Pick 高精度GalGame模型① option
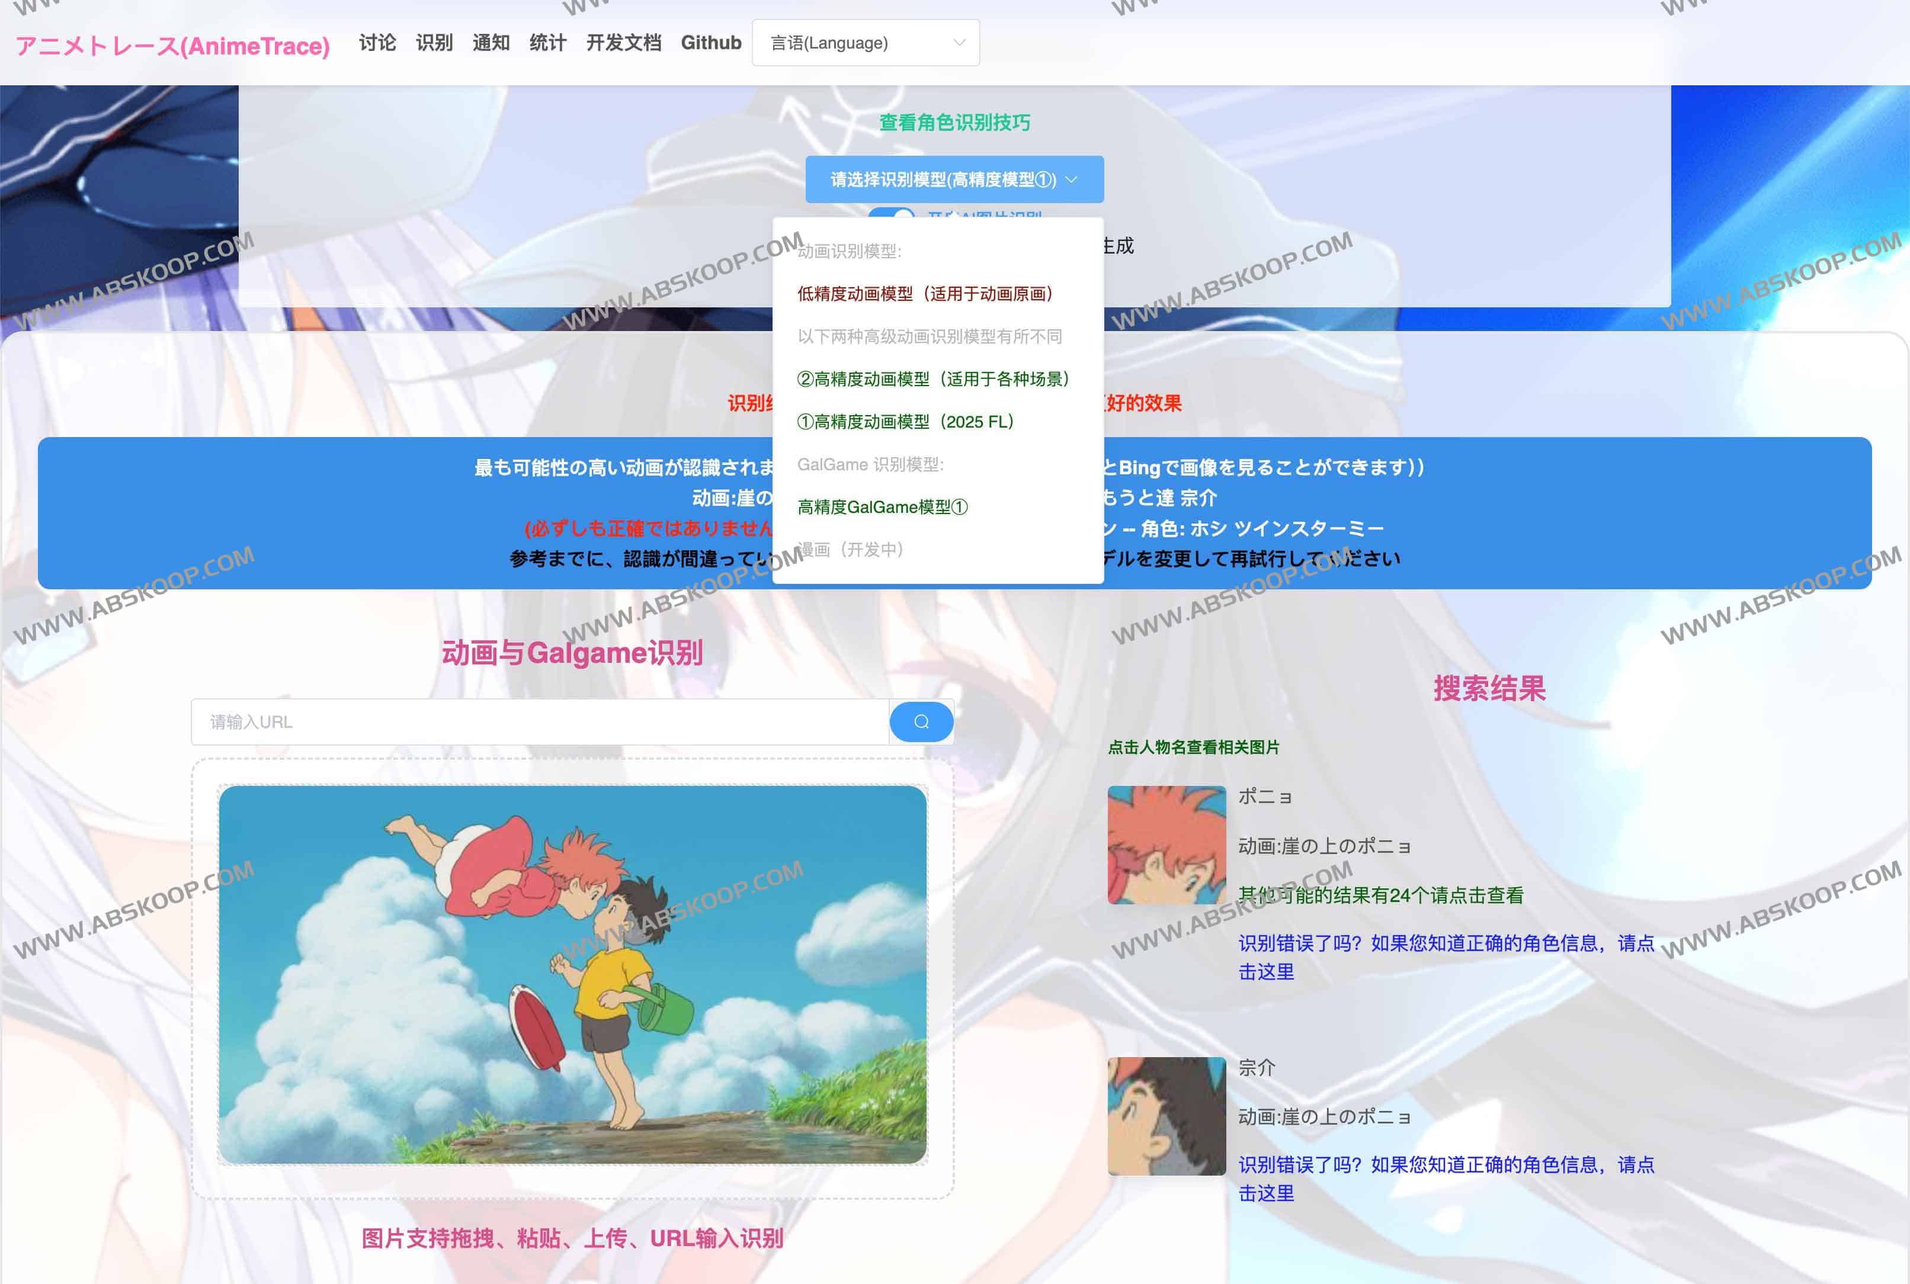1910x1284 pixels. coord(880,507)
